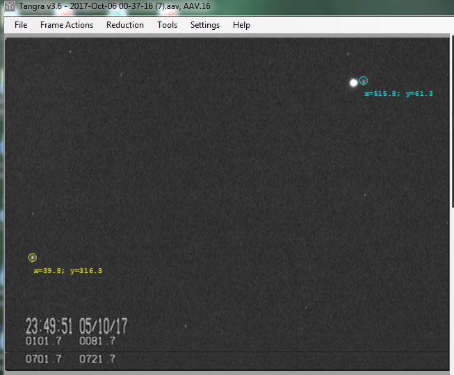
Task: Click the yellow x=39.8; y=316.3 coordinate label
Action: point(67,271)
